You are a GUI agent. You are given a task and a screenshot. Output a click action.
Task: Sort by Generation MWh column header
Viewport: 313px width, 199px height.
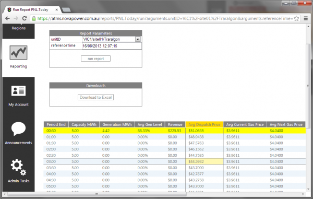[117, 124]
